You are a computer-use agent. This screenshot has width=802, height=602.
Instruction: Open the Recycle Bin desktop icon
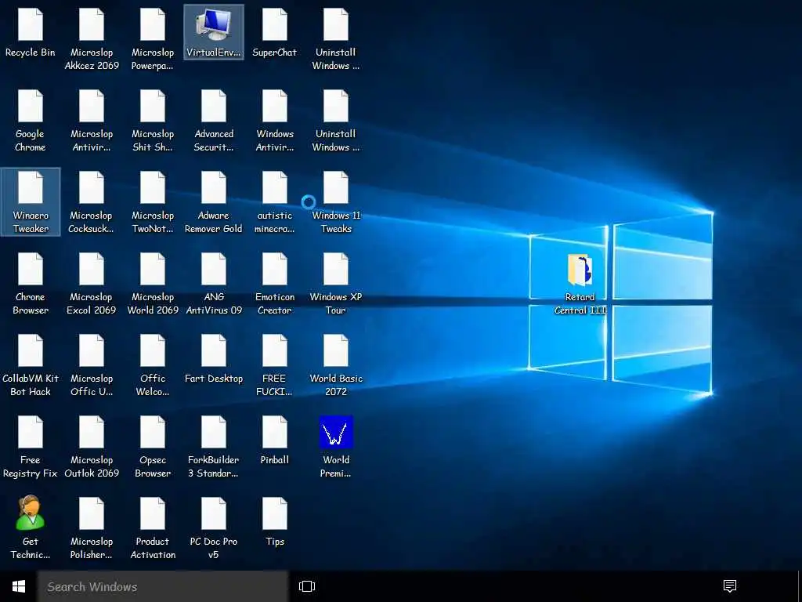pos(31,31)
